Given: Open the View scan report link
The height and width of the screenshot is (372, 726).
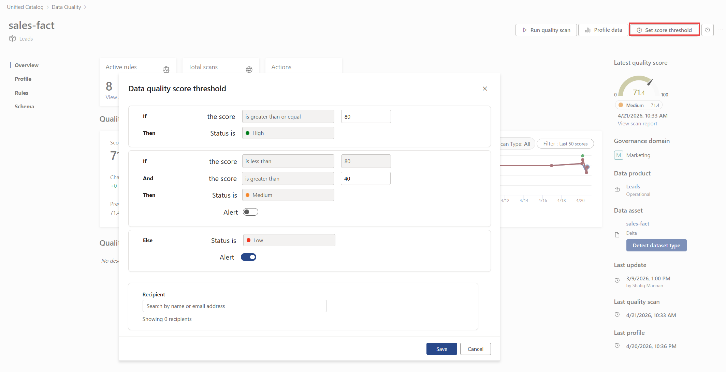Looking at the screenshot, I should tap(637, 124).
